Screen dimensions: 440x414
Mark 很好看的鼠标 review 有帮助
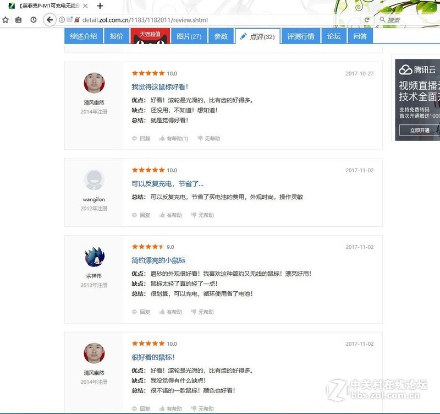tap(170, 408)
